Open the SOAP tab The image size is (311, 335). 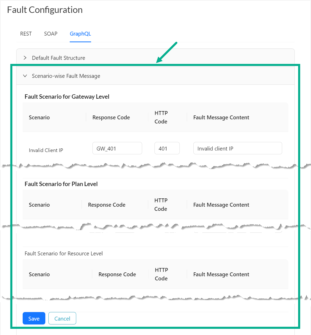tap(50, 34)
